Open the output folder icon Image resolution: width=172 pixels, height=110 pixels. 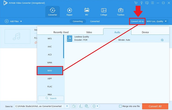click(x=74, y=106)
